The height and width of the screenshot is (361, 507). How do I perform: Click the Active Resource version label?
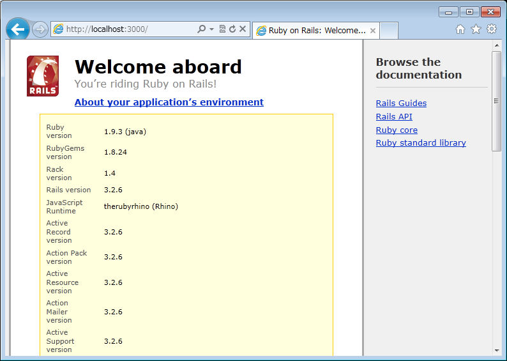tap(63, 282)
